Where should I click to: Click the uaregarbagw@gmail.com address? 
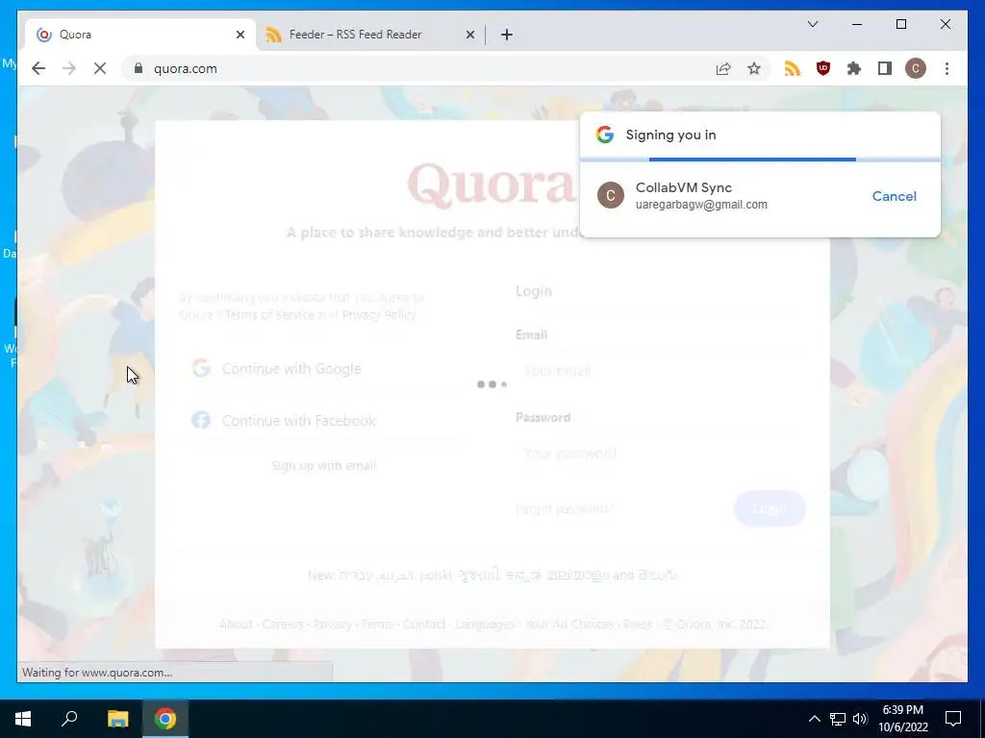point(701,205)
